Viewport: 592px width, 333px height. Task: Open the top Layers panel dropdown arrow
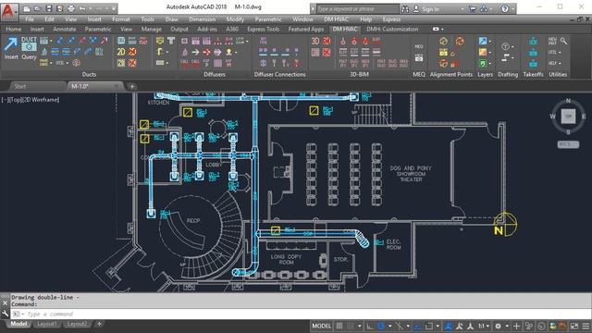pos(490,41)
